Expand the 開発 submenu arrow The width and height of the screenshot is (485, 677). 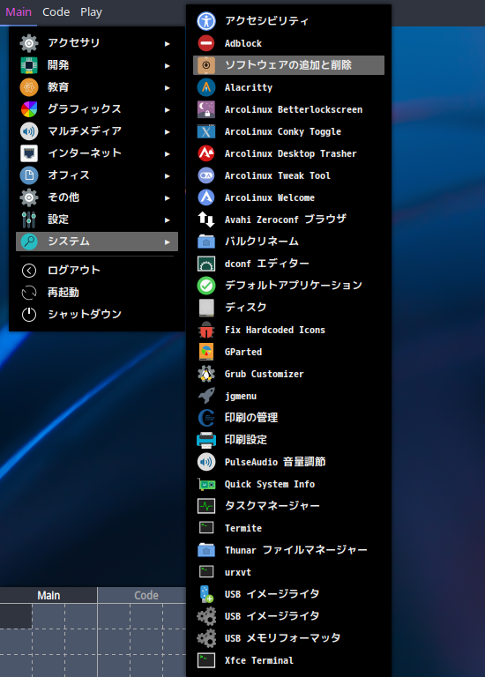[168, 65]
